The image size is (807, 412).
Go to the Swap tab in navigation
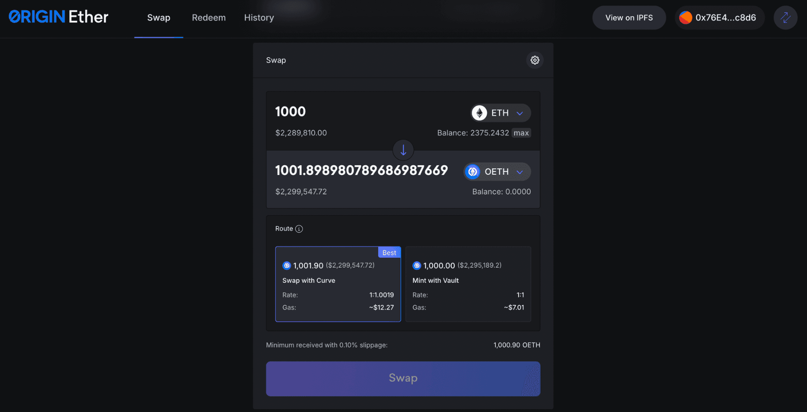click(159, 18)
